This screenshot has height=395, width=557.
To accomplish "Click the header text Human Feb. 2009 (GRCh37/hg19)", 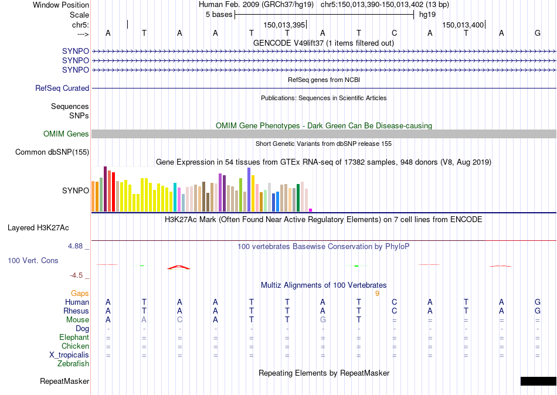I will pos(256,5).
